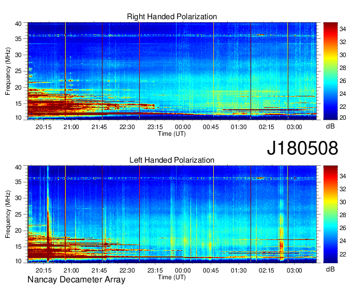Click the 20:15 time tick under Left Handed plot
Image resolution: width=352 pixels, height=286 pixels.
point(43,270)
